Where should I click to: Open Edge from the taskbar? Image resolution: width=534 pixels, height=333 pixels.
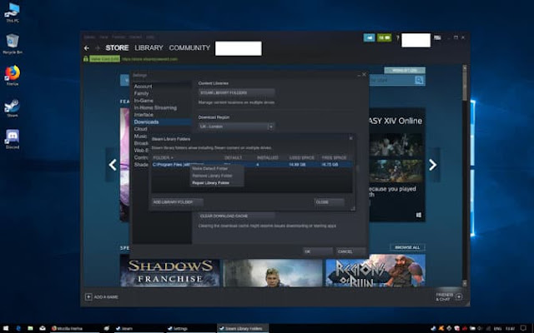click(x=18, y=329)
